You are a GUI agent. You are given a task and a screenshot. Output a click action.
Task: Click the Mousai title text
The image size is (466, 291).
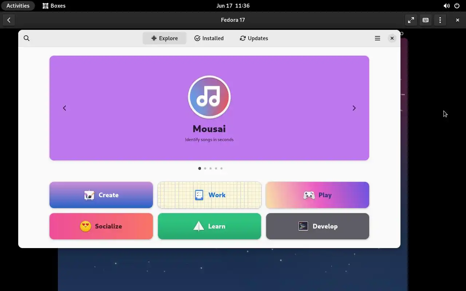(209, 129)
